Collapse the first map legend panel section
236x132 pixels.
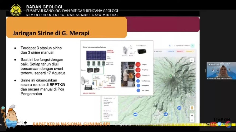(114, 98)
